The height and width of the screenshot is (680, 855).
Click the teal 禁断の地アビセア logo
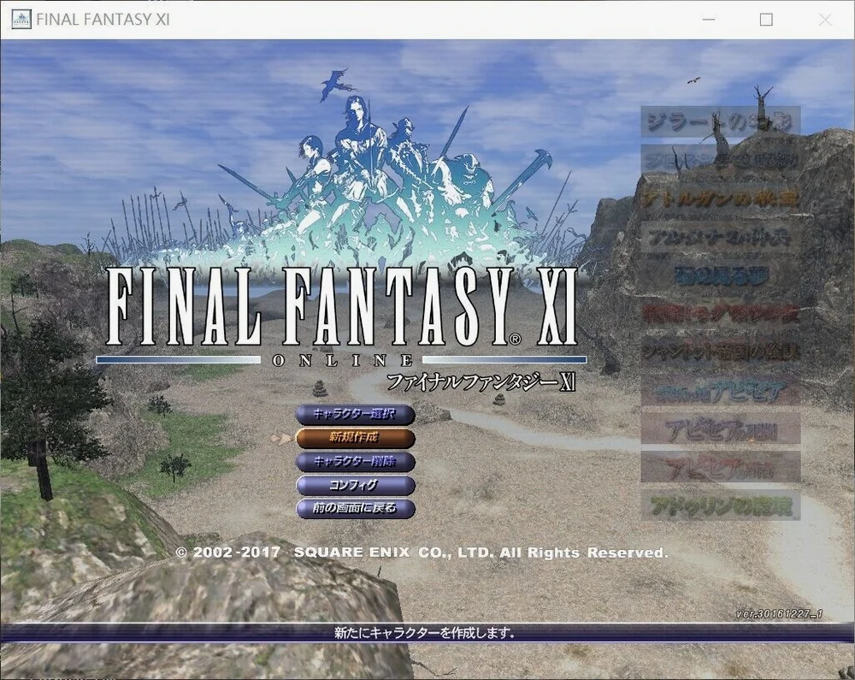(x=720, y=390)
